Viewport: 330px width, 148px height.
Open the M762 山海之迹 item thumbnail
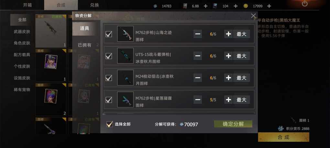[x=125, y=34]
